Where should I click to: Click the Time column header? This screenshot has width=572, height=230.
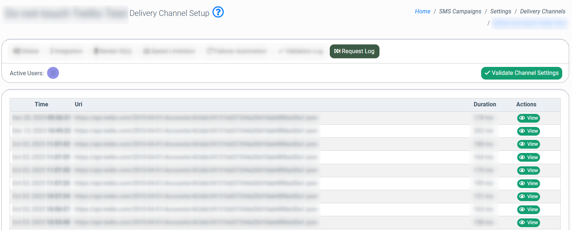tap(41, 105)
